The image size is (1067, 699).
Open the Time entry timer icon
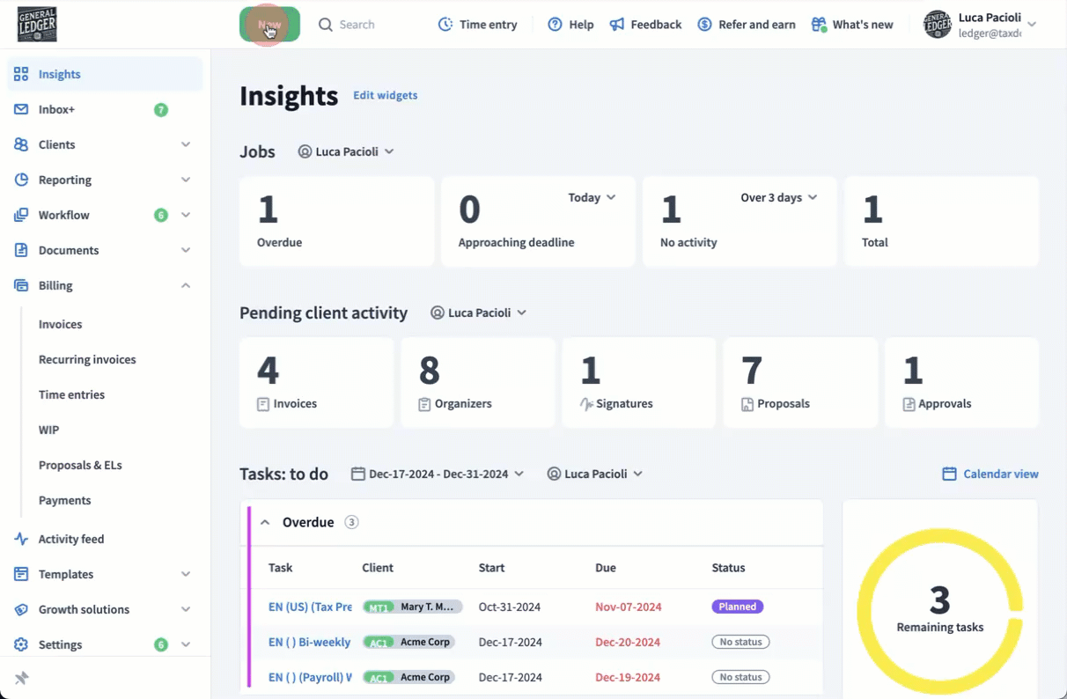coord(445,25)
